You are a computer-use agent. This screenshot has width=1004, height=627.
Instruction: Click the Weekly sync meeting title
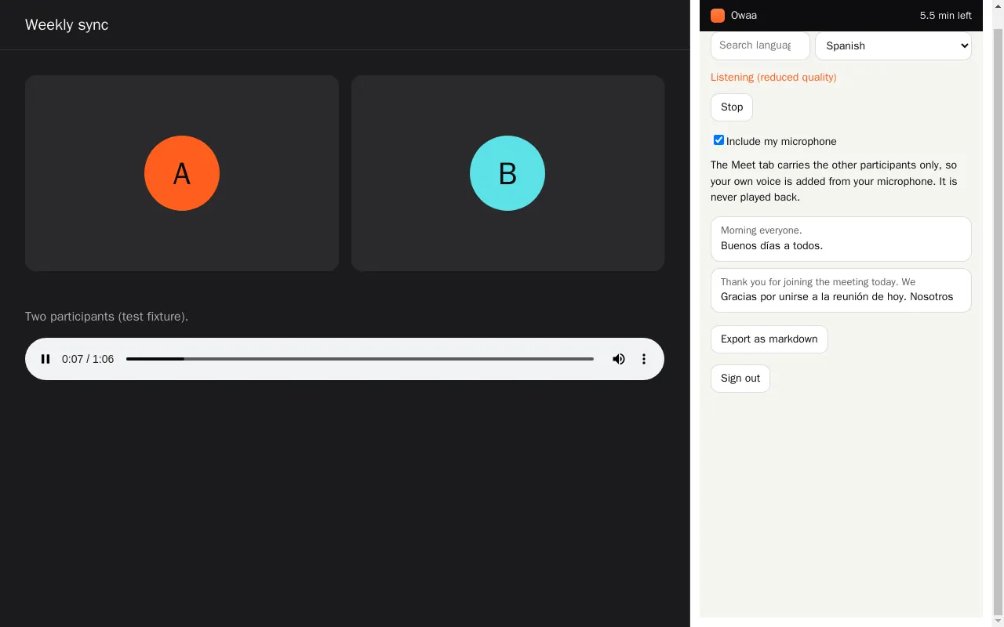pos(67,25)
